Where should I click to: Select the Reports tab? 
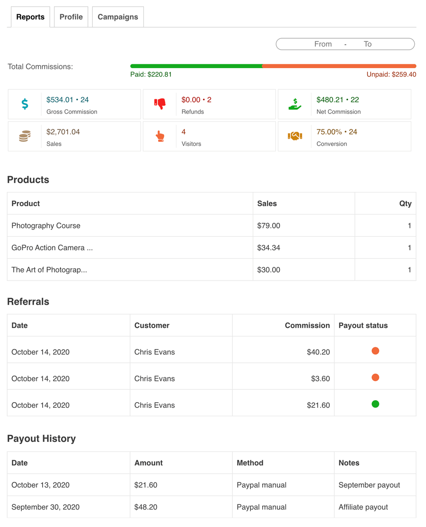pyautogui.click(x=30, y=17)
